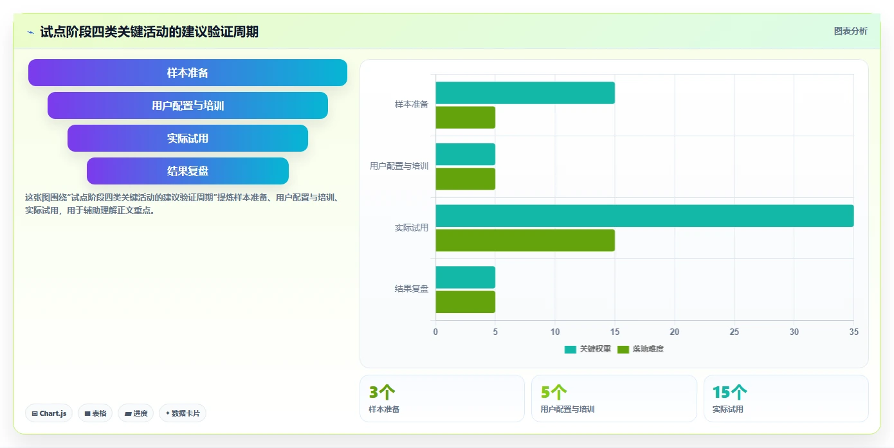Select the 样本准备 funnel stage
Viewport: 894px width, 448px height.
point(188,73)
